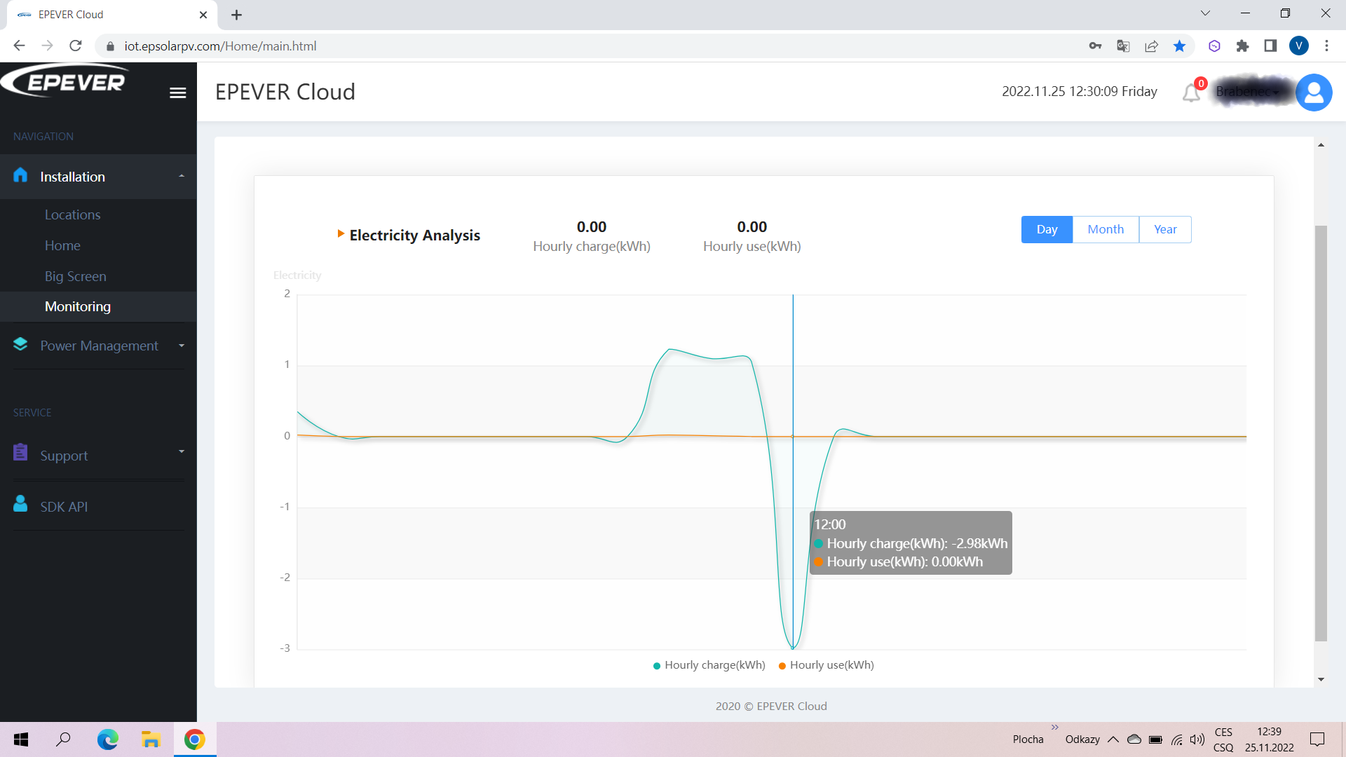Open the SDK API sidebar item
This screenshot has height=757, width=1346.
64,506
